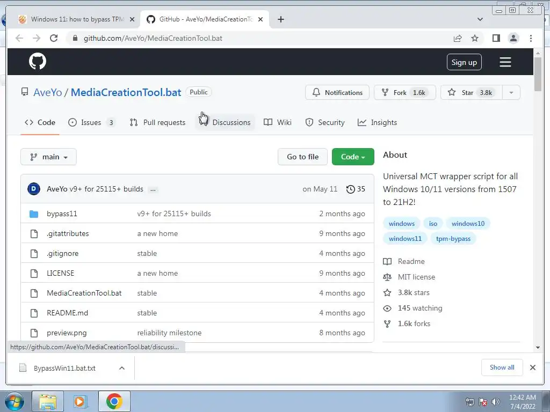
Task: Open the .gitignore file
Action: (x=62, y=253)
